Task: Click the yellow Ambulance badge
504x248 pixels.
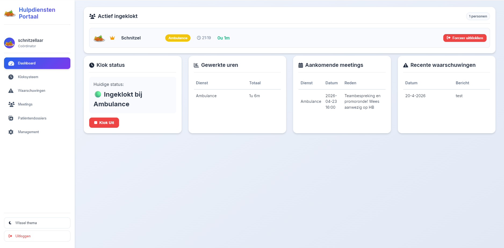Action: click(178, 38)
